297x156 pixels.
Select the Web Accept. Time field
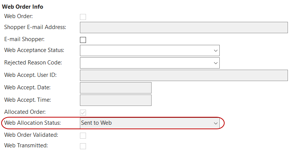coord(116,100)
